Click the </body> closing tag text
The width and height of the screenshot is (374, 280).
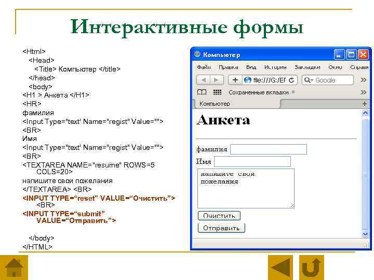pos(42,238)
